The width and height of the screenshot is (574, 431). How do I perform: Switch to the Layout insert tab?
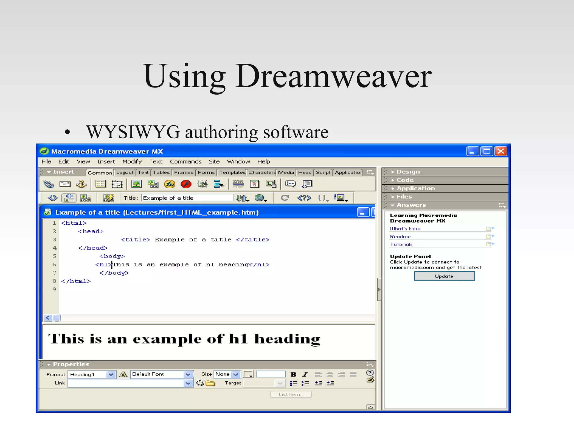coord(125,173)
